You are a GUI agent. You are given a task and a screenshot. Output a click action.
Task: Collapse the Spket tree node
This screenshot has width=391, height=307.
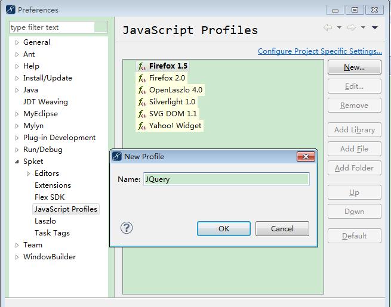coord(17,162)
